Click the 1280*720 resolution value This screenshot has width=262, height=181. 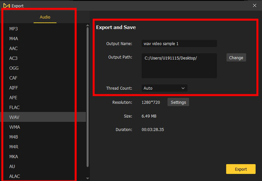(151, 102)
